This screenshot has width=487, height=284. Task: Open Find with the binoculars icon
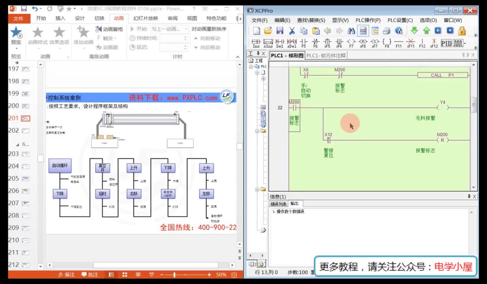(x=351, y=31)
